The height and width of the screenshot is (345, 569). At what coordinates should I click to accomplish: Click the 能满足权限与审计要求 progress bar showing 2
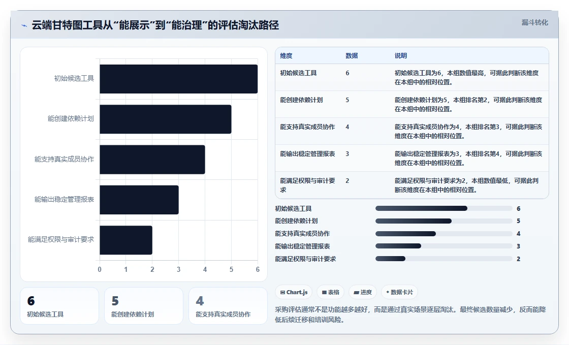[x=444, y=259]
